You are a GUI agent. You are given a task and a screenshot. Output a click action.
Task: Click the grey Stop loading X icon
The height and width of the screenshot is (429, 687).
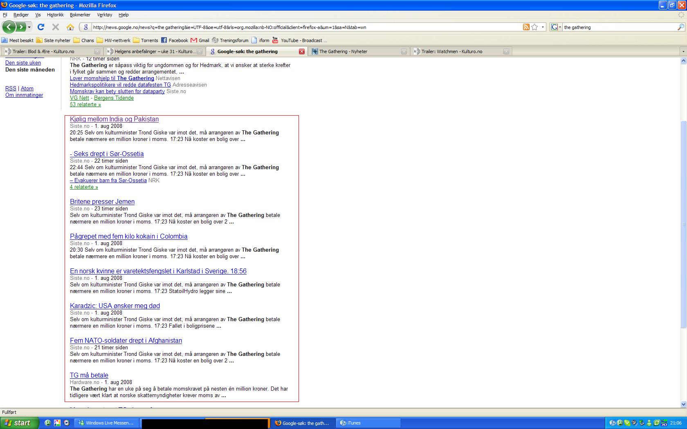[56, 27]
